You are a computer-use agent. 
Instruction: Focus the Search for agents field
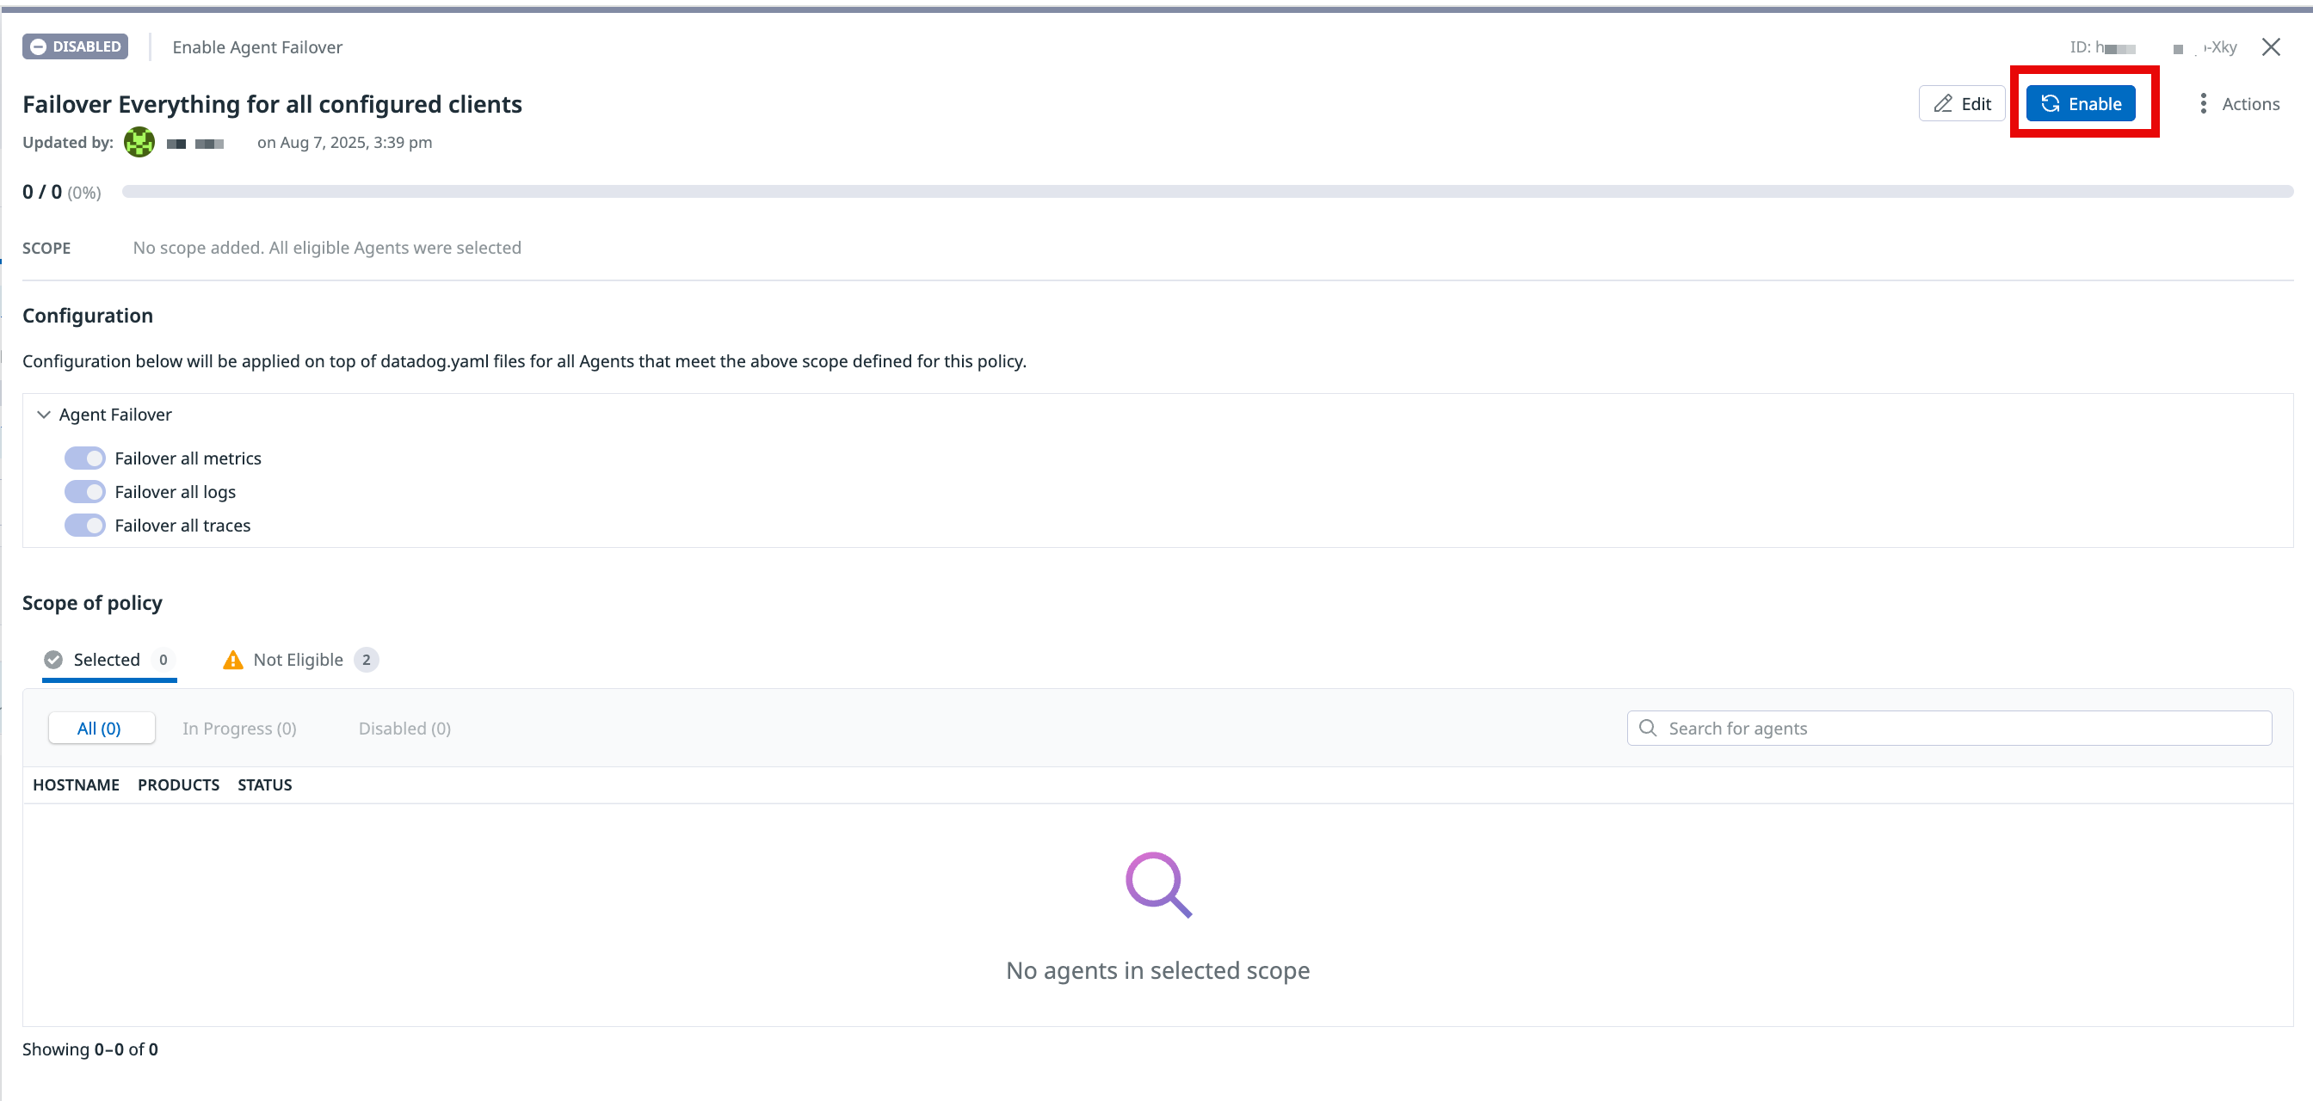click(x=1948, y=729)
